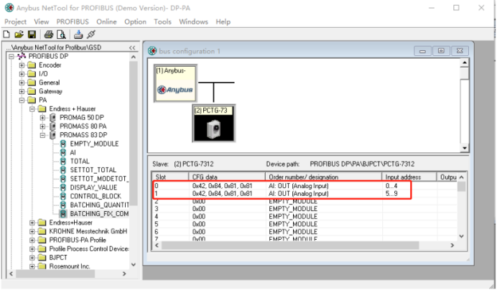Select the PROFIBUS-PA Profile folder

pos(78,240)
